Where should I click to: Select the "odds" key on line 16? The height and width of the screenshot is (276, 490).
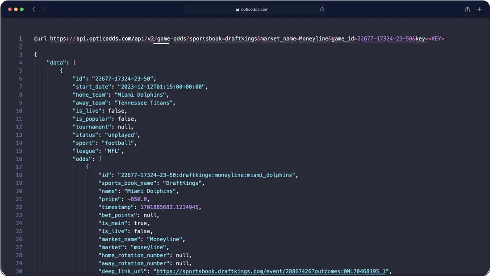[82, 159]
